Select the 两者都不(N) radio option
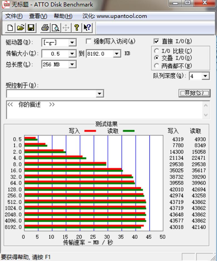Viewport: 217px width, 261px height. pos(156,66)
